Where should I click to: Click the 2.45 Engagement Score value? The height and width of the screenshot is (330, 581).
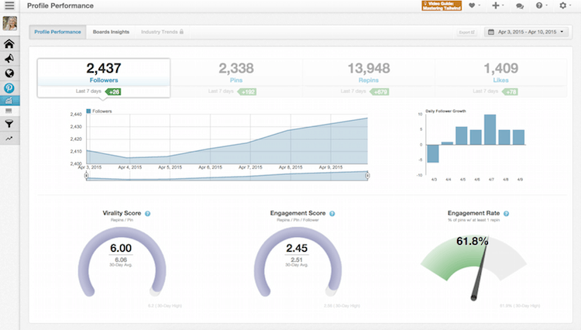[x=297, y=248]
